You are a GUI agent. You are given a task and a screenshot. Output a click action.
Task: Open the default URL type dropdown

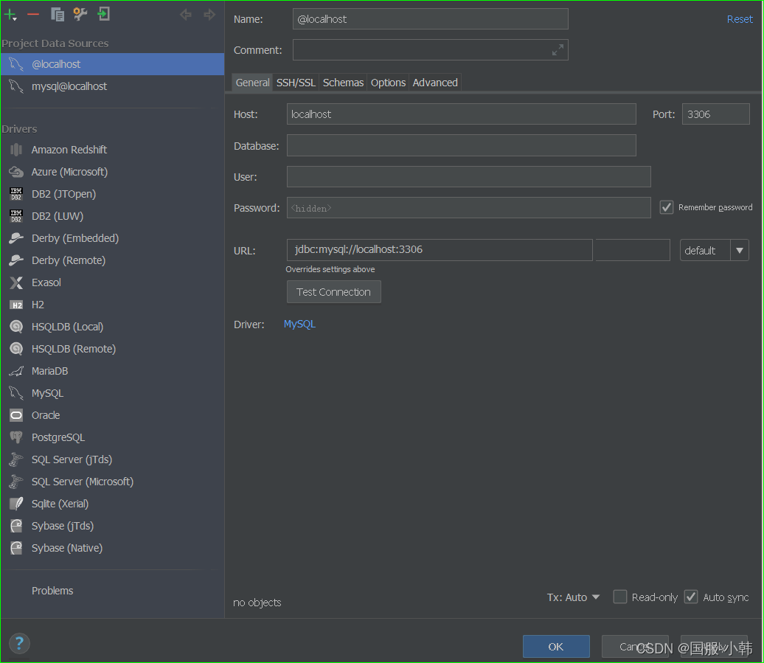[715, 251]
